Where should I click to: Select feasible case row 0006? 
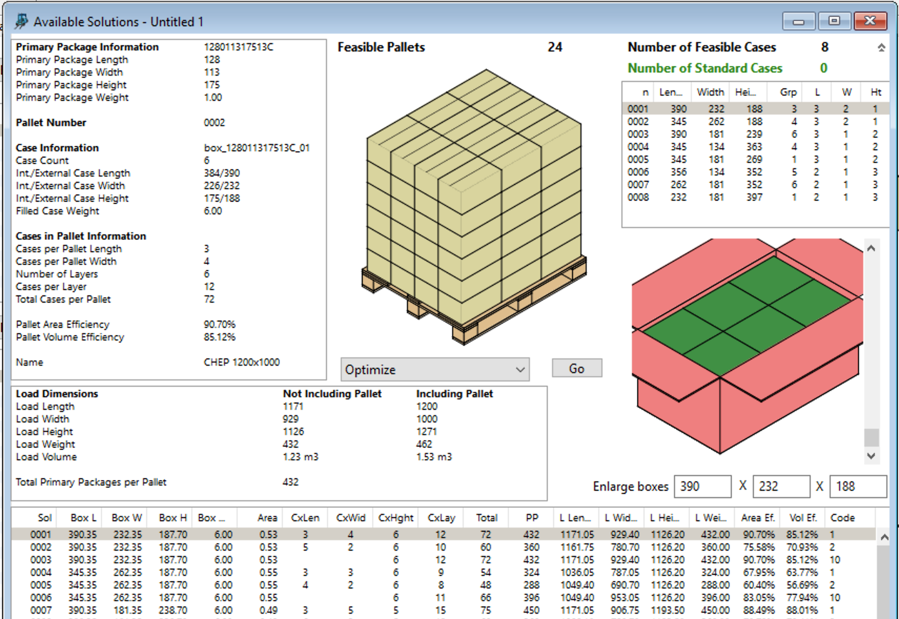(755, 172)
